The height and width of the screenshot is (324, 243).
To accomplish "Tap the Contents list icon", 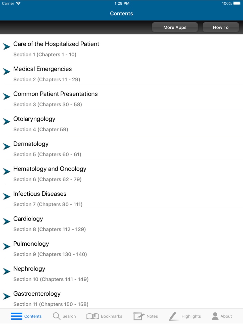I will click(x=17, y=316).
